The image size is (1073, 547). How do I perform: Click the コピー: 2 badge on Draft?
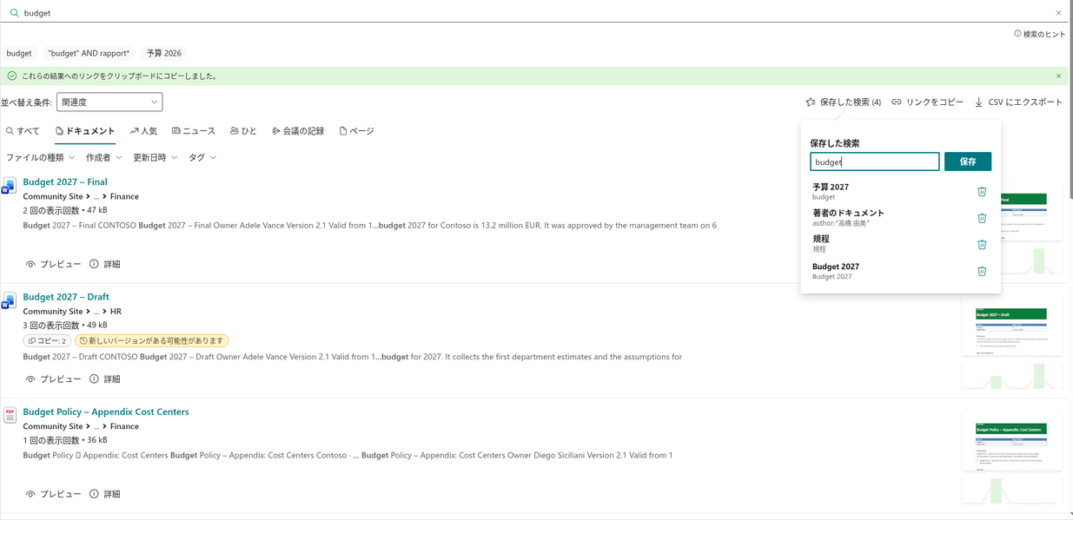(48, 341)
